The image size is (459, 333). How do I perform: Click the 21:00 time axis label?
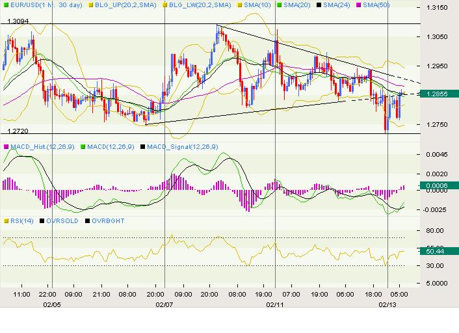pyautogui.click(x=101, y=294)
